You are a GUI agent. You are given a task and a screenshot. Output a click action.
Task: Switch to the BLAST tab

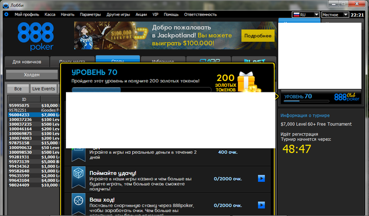[254, 59]
